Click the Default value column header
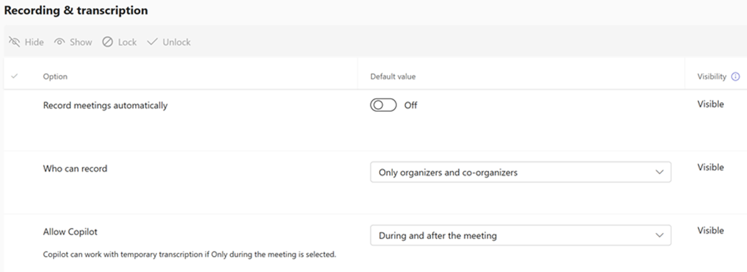 393,76
